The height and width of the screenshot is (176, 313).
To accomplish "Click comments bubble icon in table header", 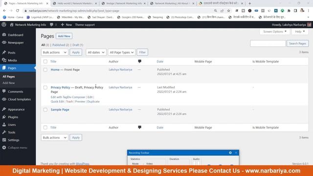I will (139, 61).
